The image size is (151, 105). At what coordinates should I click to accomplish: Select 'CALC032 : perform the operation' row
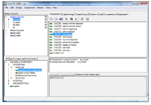pyautogui.click(x=66, y=42)
